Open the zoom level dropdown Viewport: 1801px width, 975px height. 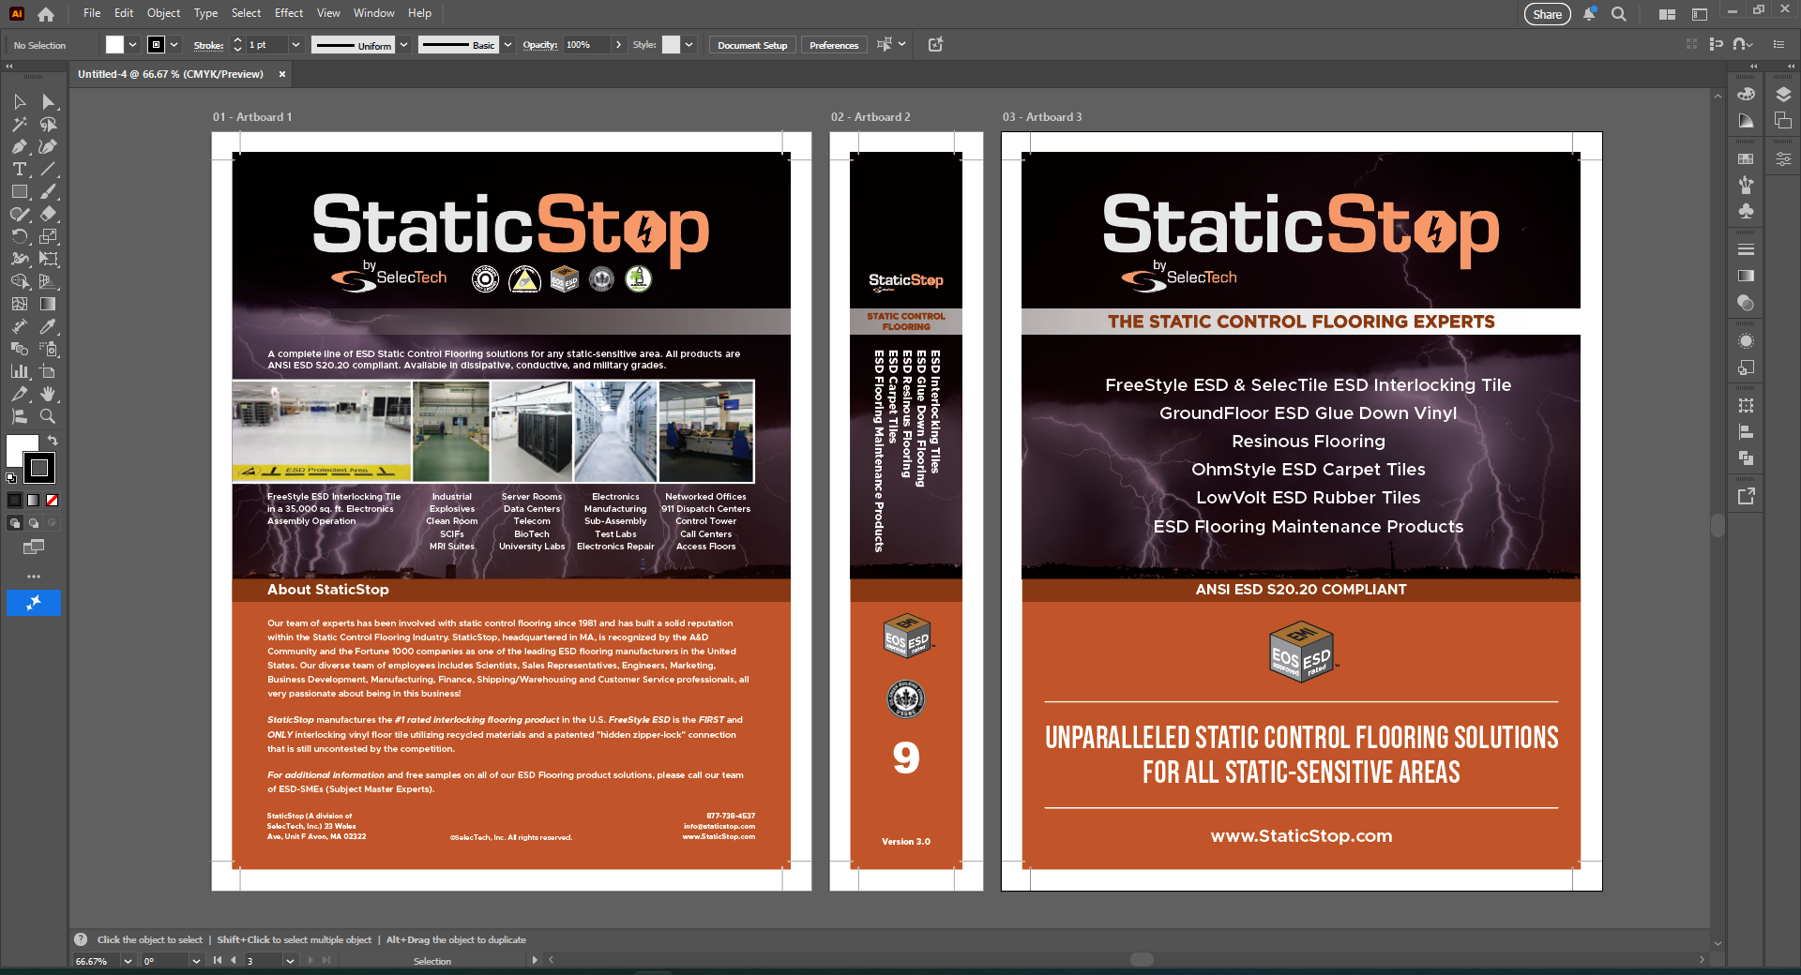(x=128, y=961)
